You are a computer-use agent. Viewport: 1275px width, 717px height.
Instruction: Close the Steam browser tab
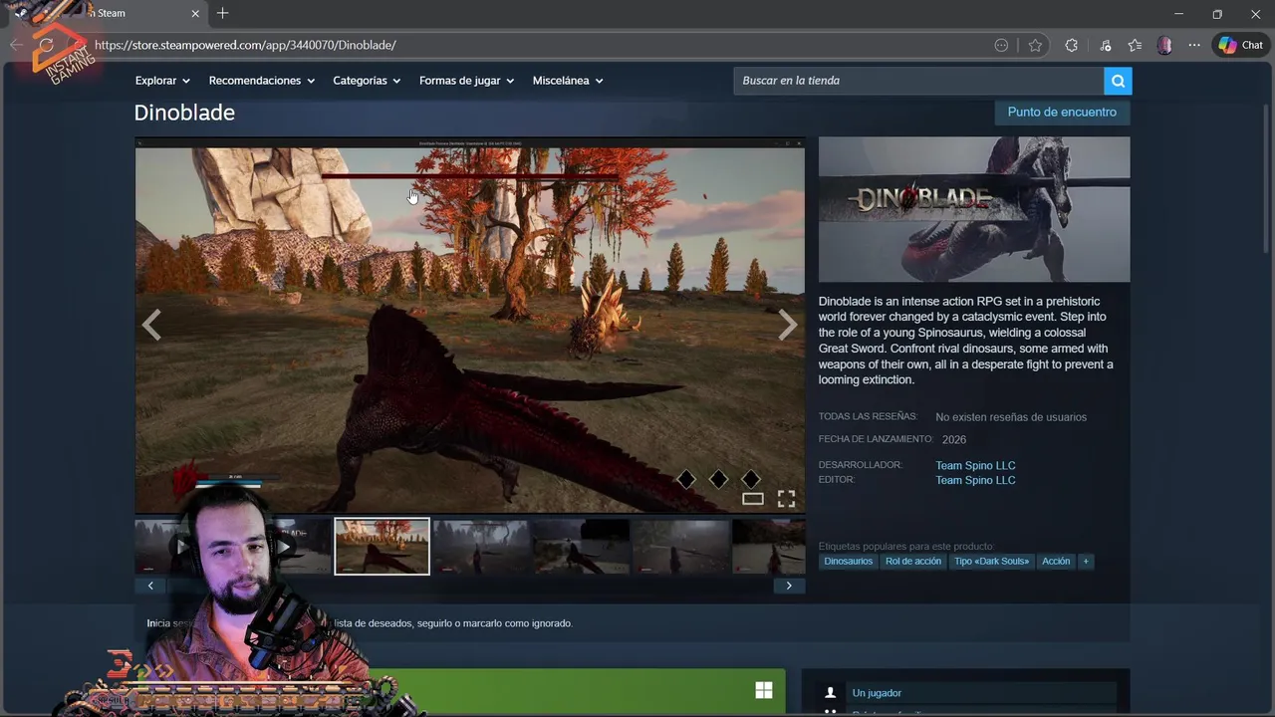[195, 13]
